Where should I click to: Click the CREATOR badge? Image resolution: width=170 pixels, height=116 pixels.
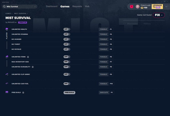(22, 22)
